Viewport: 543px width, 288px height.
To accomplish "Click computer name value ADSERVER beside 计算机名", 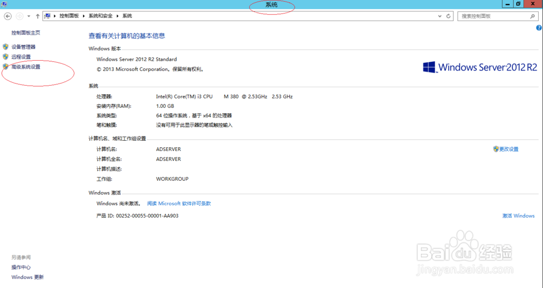I will [168, 149].
